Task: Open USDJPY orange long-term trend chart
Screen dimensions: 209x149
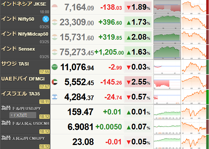Action: pyautogui.click(x=194, y=112)
